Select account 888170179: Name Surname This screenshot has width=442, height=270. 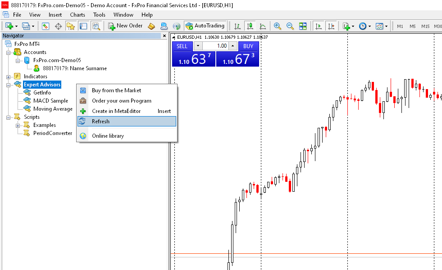click(x=75, y=68)
